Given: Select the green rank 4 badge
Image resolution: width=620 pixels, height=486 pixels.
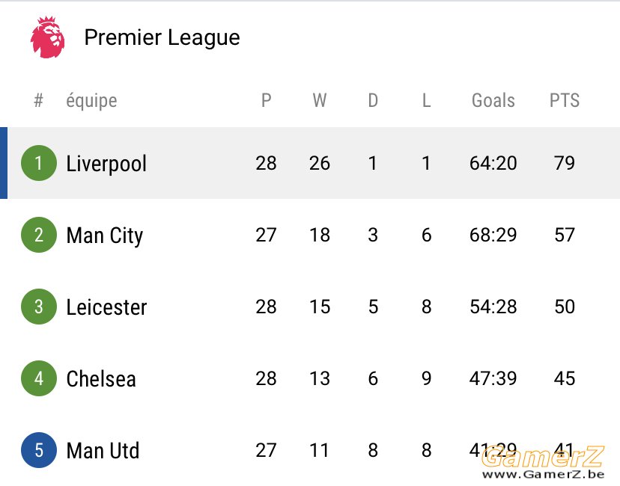Looking at the screenshot, I should coord(39,378).
